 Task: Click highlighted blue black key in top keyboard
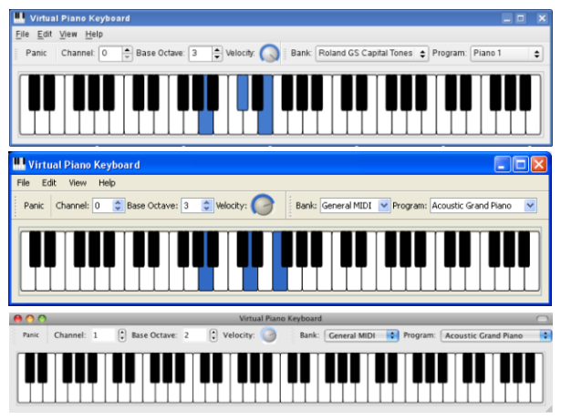243,92
